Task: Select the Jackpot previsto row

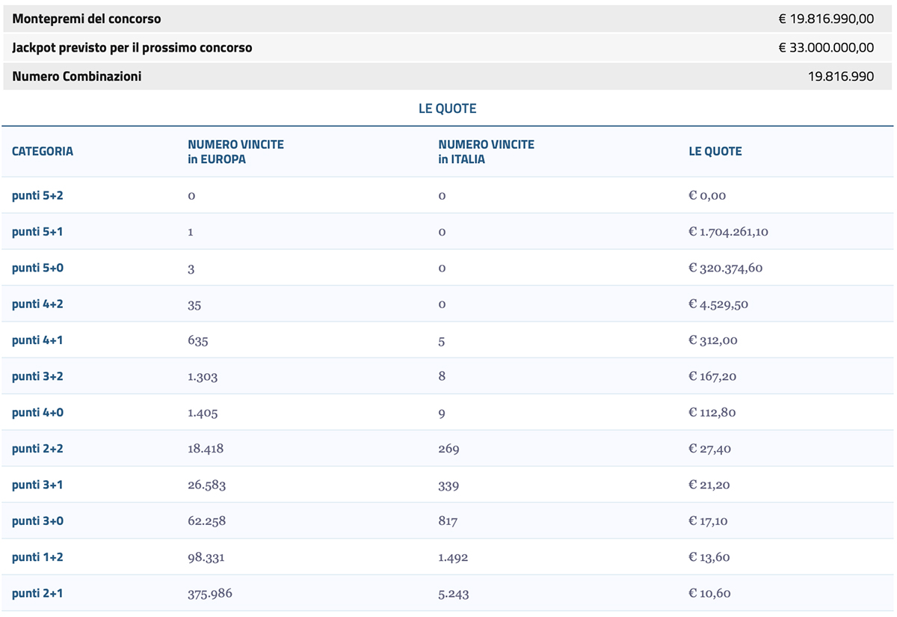Action: click(449, 47)
